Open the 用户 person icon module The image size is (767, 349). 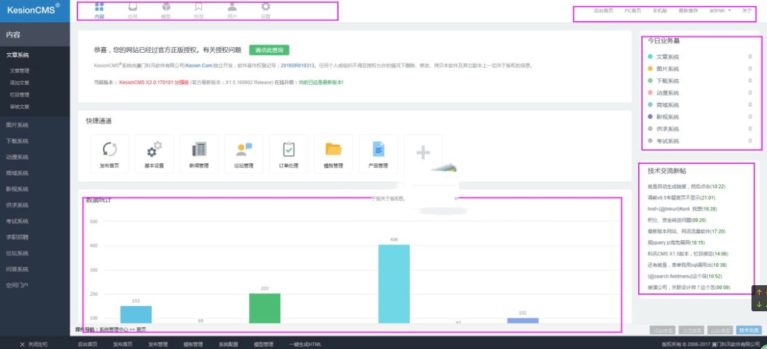click(232, 11)
